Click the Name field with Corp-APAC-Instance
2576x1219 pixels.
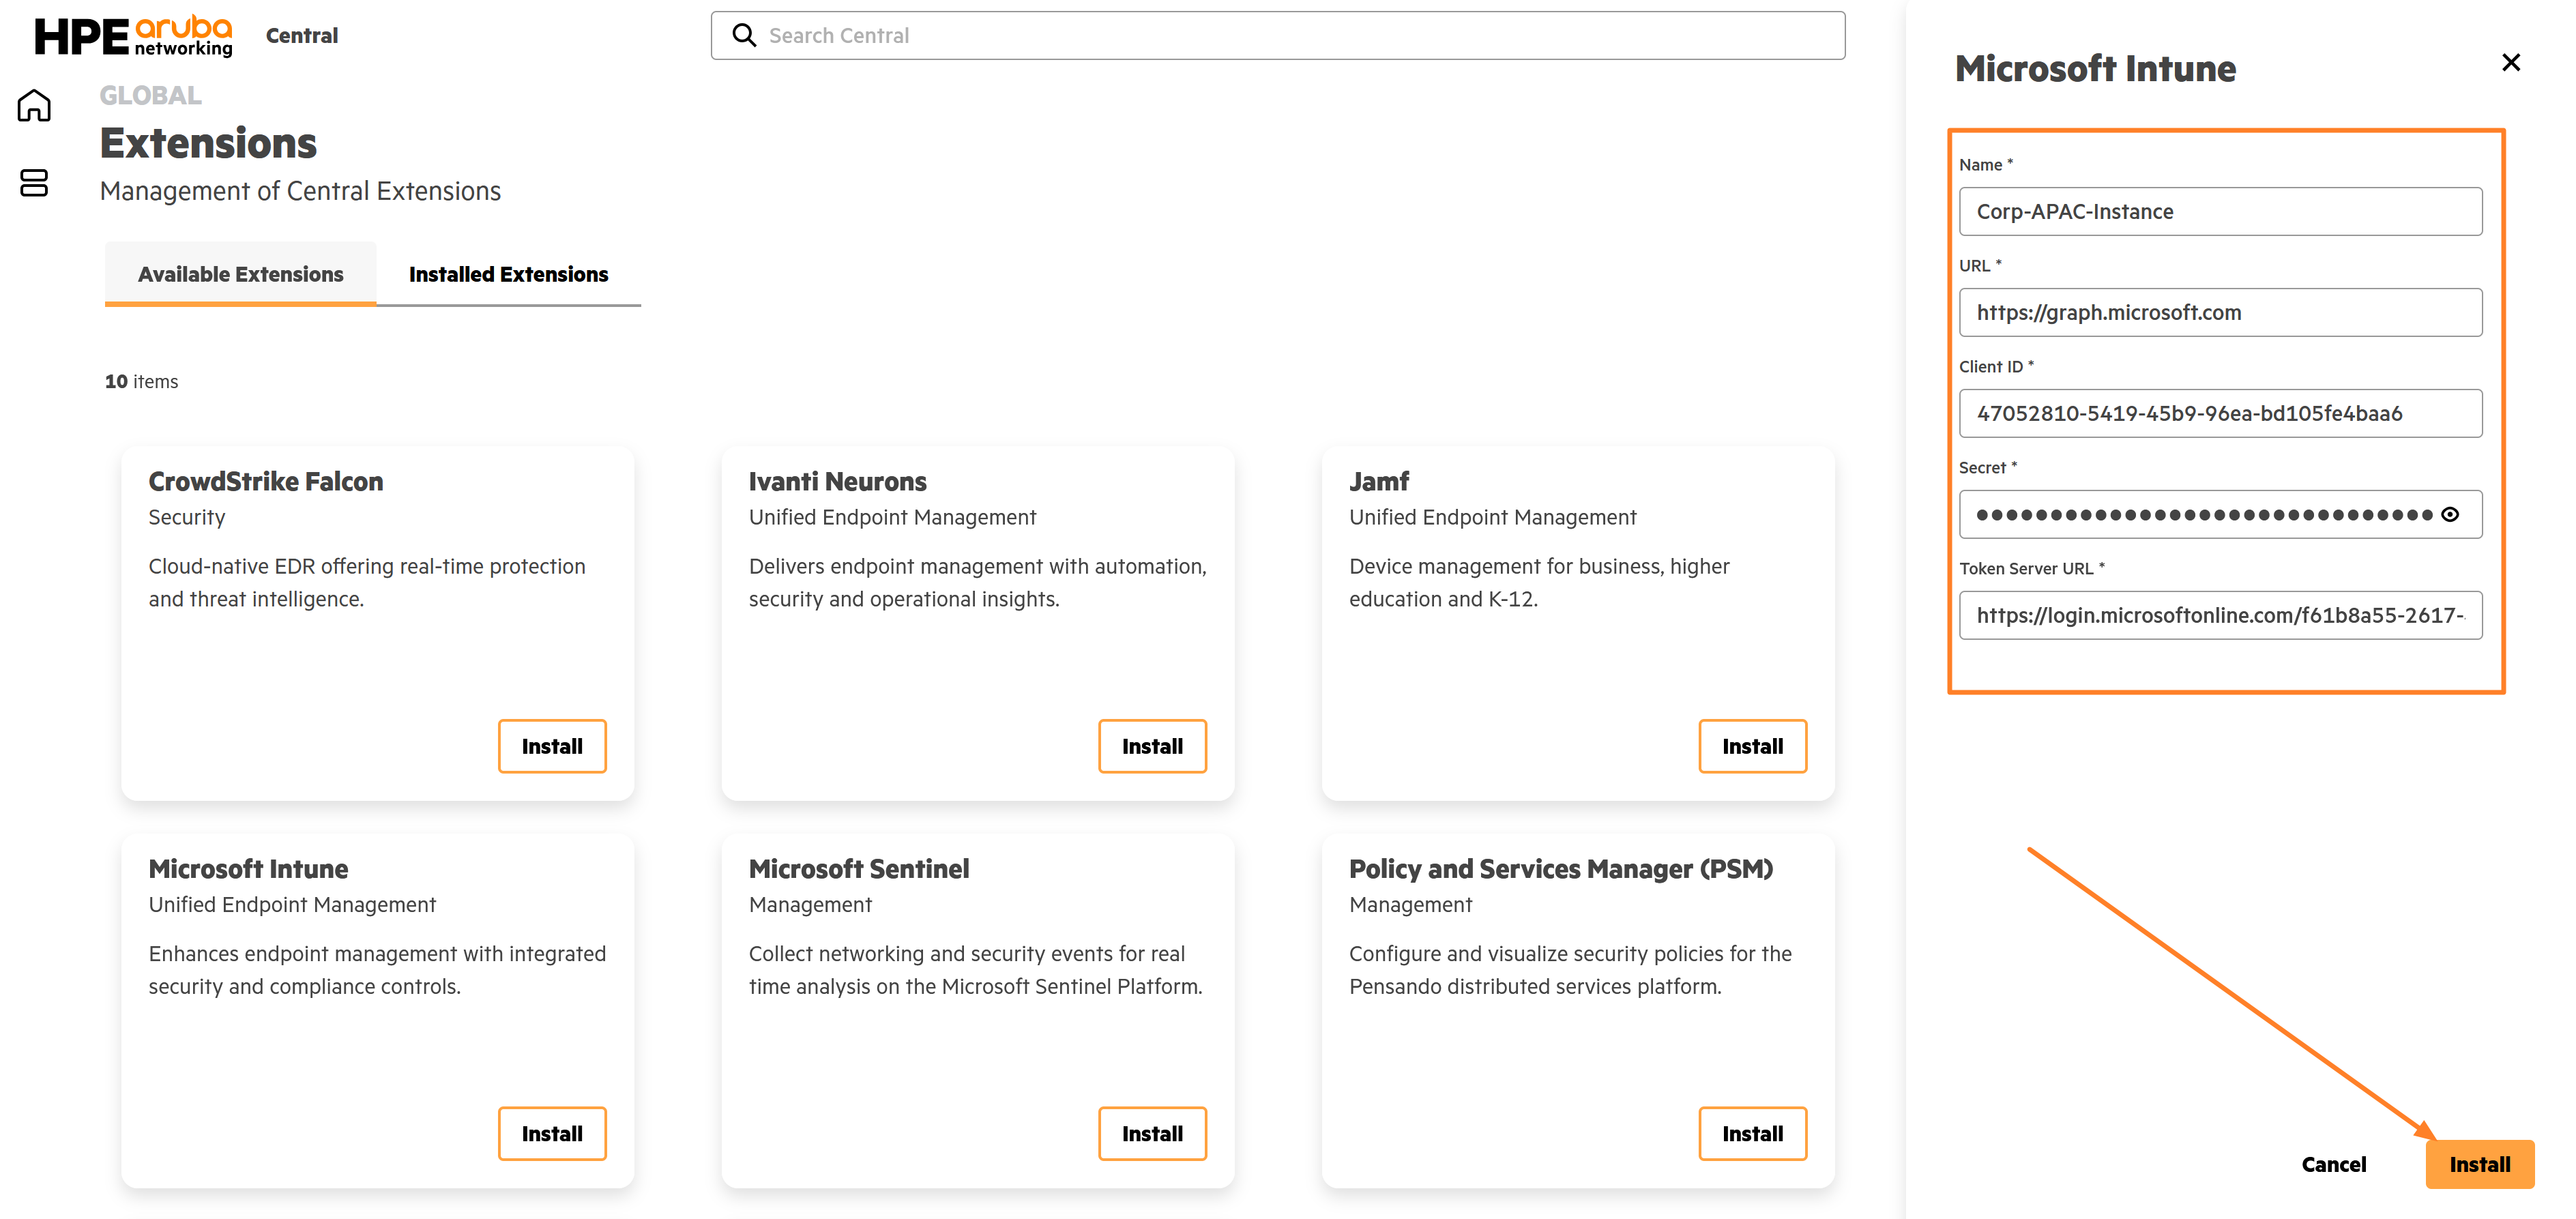coord(2219,212)
